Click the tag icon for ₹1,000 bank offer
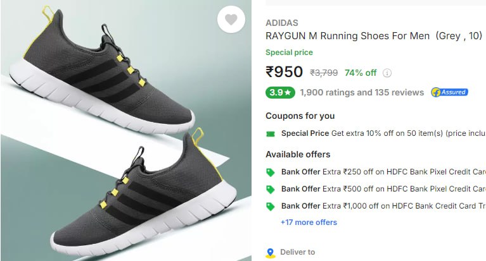Screen dimensions: 486x261 (271, 206)
